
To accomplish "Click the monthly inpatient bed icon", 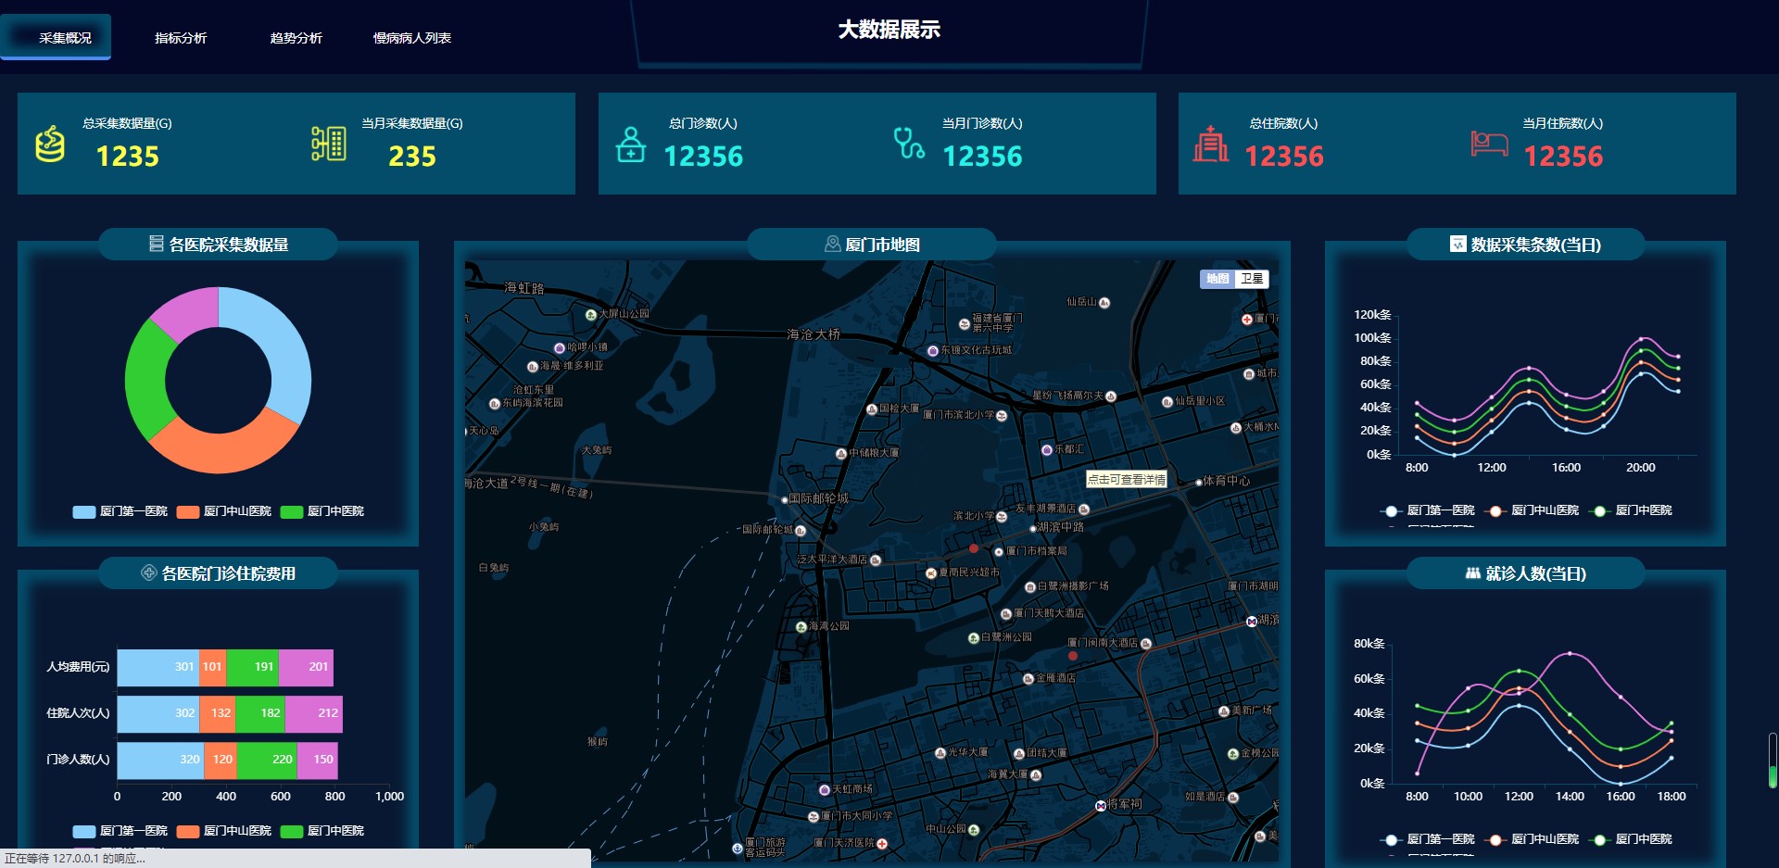I will pyautogui.click(x=1489, y=144).
